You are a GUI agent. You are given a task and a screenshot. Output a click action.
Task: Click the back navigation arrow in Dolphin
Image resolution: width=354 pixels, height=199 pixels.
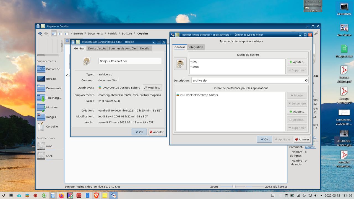(40, 33)
